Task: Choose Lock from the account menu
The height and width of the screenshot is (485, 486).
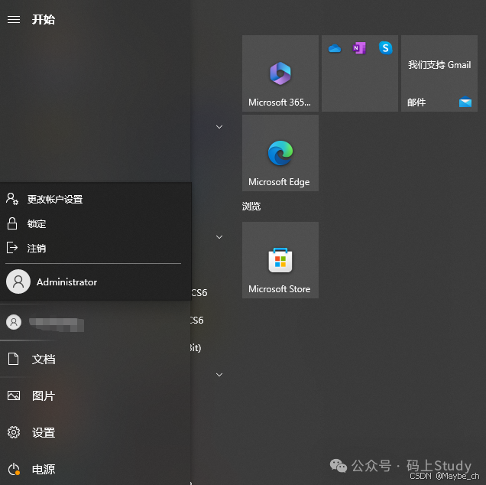Action: (x=96, y=223)
